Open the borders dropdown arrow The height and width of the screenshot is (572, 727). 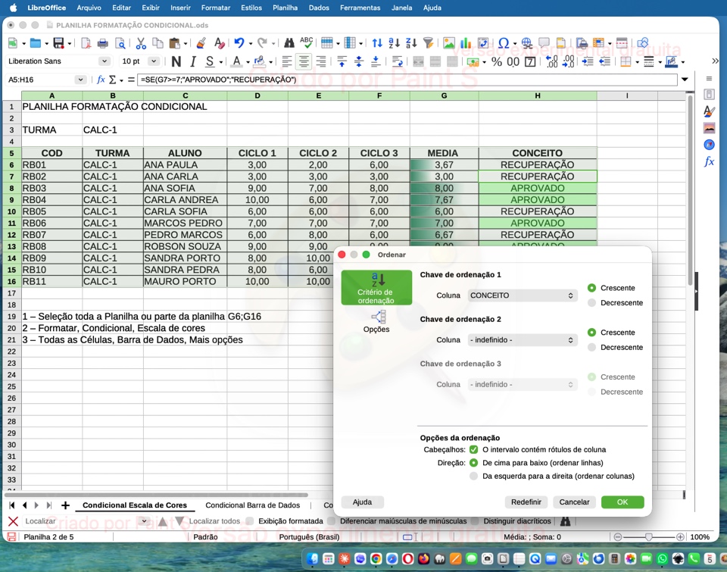coord(637,62)
